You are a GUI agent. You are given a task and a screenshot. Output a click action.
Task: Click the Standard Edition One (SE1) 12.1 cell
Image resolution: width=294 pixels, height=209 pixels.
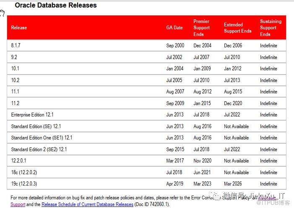tap(42, 138)
